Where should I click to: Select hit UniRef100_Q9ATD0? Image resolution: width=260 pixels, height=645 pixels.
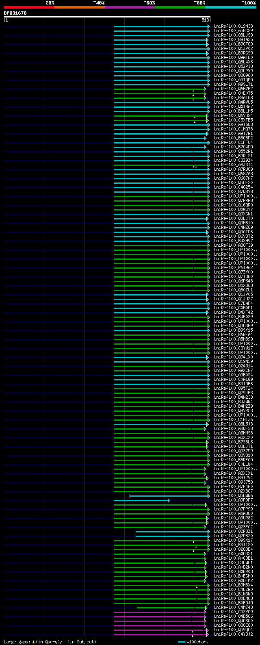pyautogui.click(x=233, y=58)
